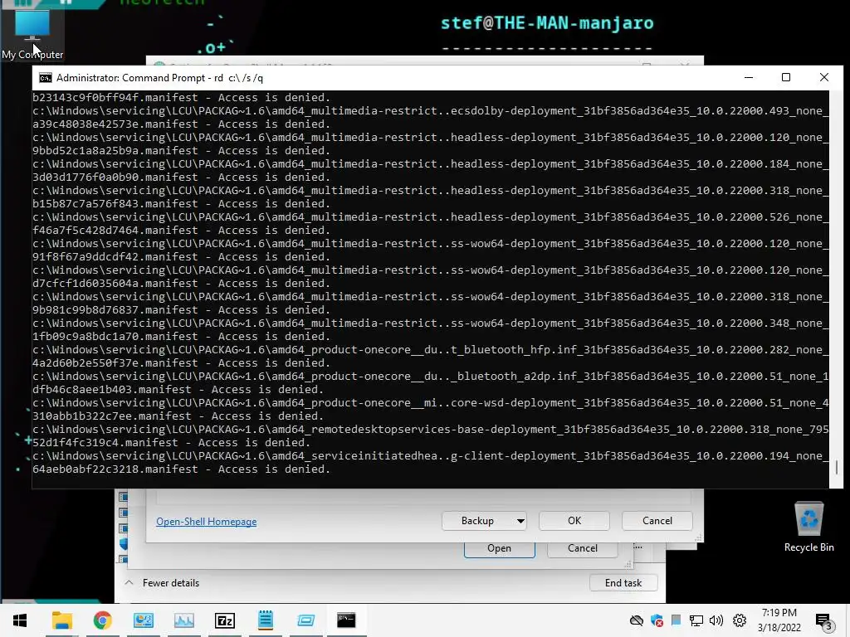The width and height of the screenshot is (850, 637).
Task: Click the OneDrive cloud tray icon
Action: (x=637, y=620)
